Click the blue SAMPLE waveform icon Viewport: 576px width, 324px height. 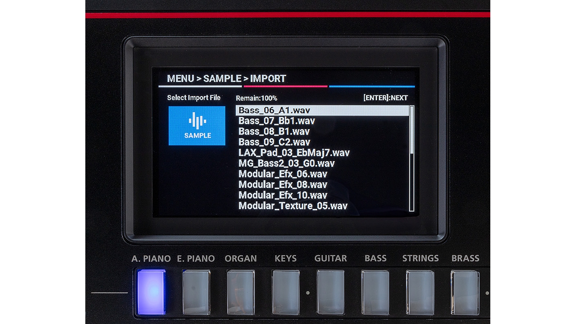point(197,126)
